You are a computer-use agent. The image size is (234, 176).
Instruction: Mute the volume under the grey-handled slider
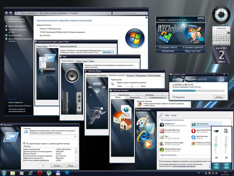(226, 158)
